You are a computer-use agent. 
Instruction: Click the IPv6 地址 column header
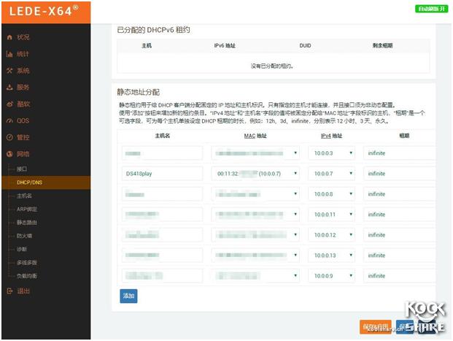225,46
